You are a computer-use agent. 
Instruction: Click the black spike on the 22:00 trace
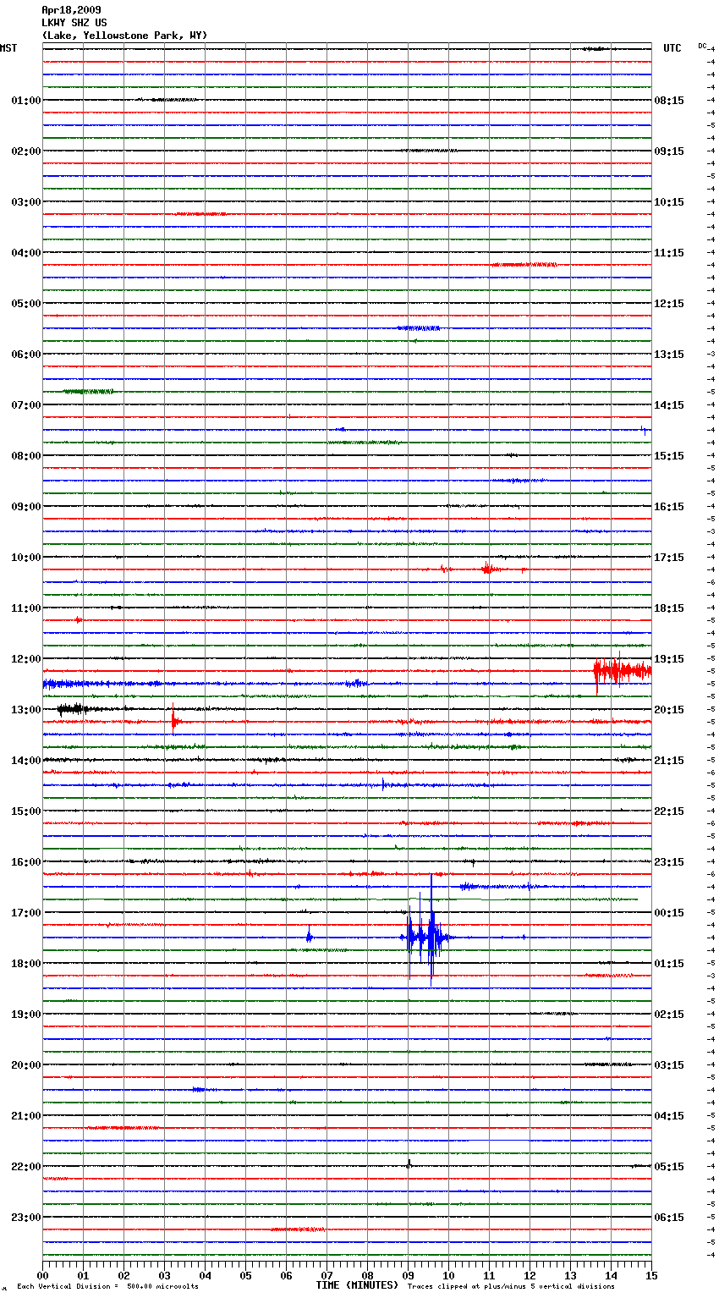pos(409,1164)
